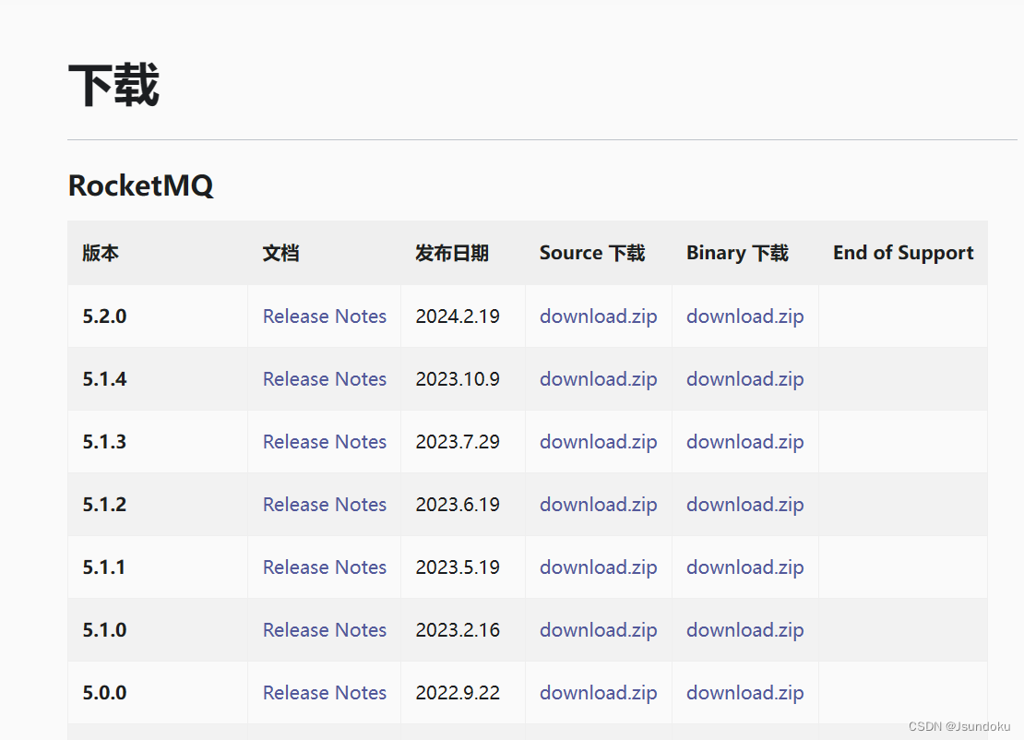Click the release date 2023.7.29

click(458, 442)
